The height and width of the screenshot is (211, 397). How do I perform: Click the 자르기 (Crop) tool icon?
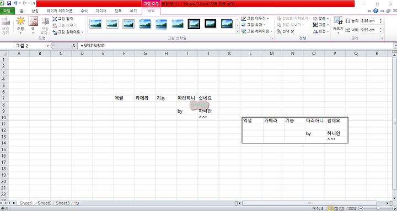pyautogui.click(x=338, y=21)
